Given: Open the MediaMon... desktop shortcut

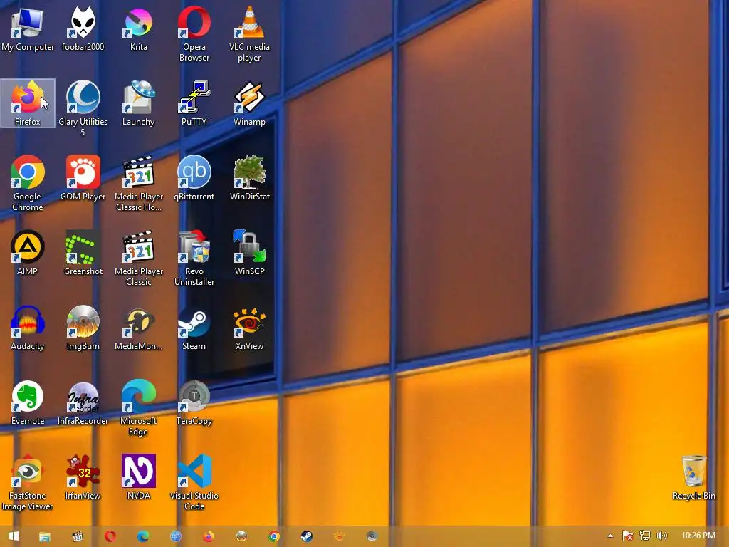Looking at the screenshot, I should coord(139,328).
